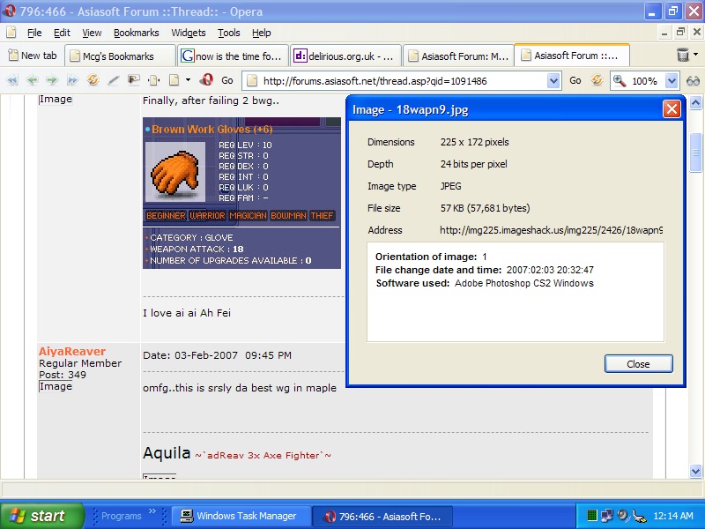This screenshot has height=529, width=705.
Task: Go back with the green Back arrow
Action: pos(32,80)
